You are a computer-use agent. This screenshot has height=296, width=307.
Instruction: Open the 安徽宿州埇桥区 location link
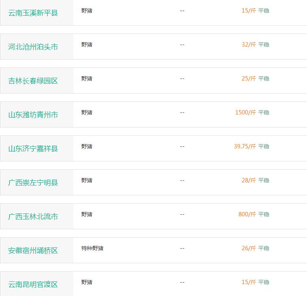click(x=33, y=251)
